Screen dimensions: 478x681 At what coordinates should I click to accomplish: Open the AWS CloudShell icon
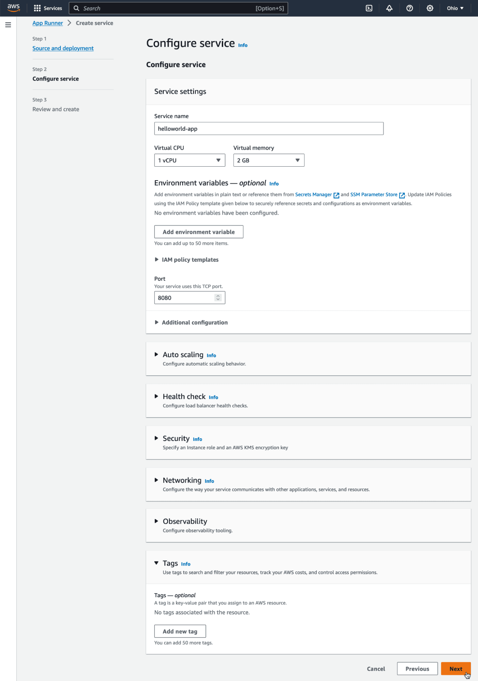(x=369, y=8)
